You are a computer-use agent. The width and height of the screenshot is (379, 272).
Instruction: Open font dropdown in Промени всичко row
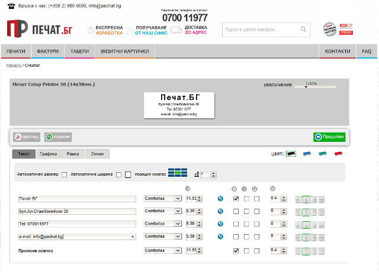click(x=163, y=251)
